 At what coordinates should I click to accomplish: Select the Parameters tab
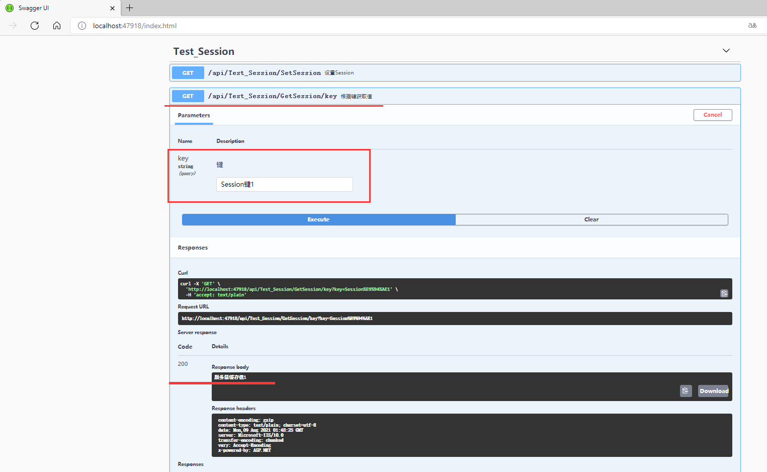[x=194, y=115]
